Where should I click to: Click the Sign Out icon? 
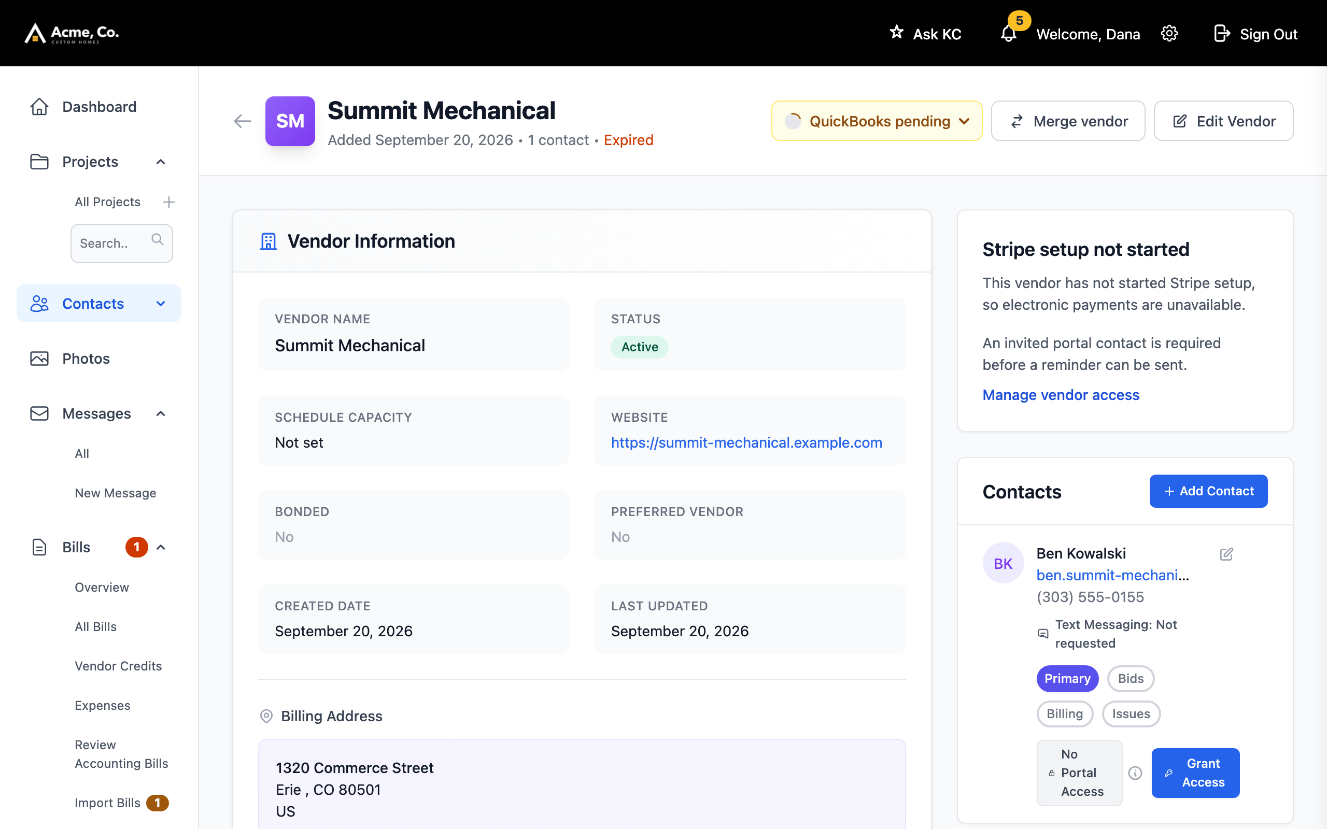[x=1222, y=34]
